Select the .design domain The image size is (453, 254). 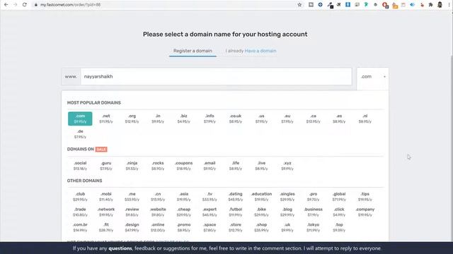(x=132, y=227)
